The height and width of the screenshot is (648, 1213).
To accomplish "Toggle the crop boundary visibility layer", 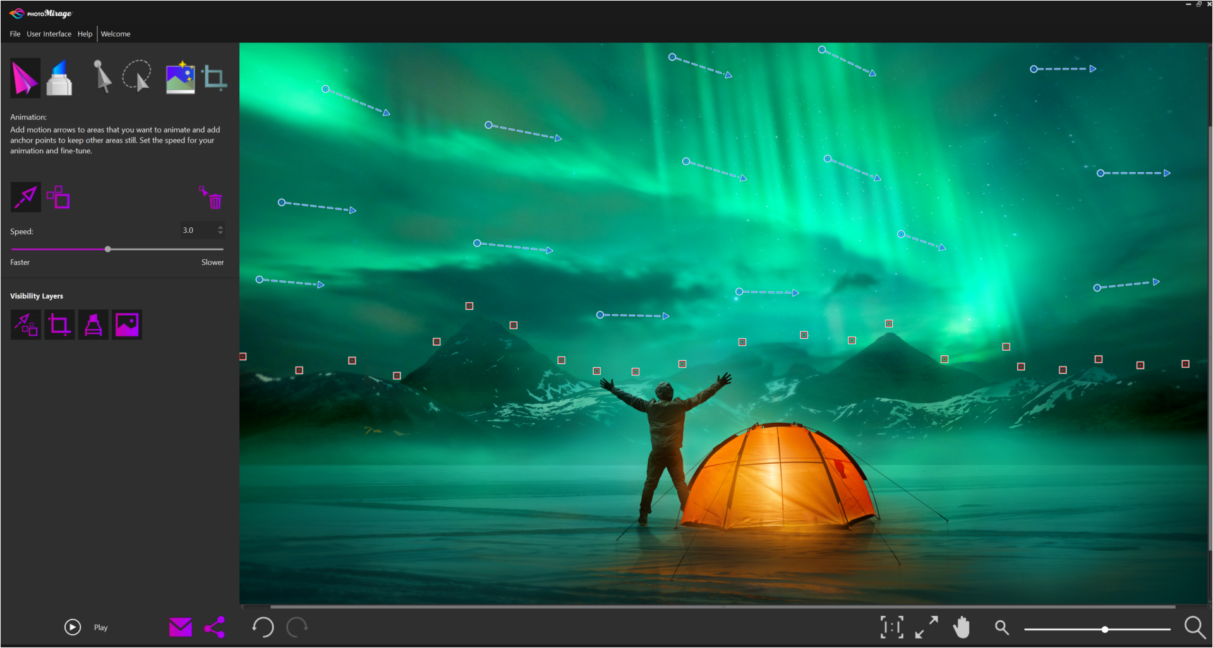I will [59, 324].
